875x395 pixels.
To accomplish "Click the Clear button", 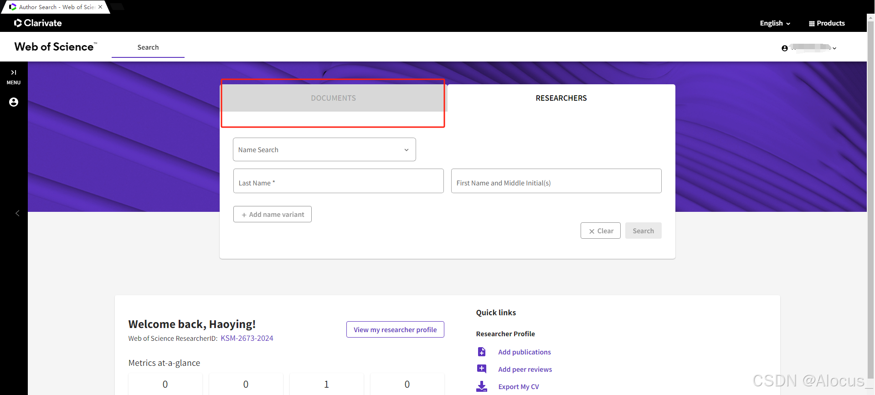I will [601, 231].
